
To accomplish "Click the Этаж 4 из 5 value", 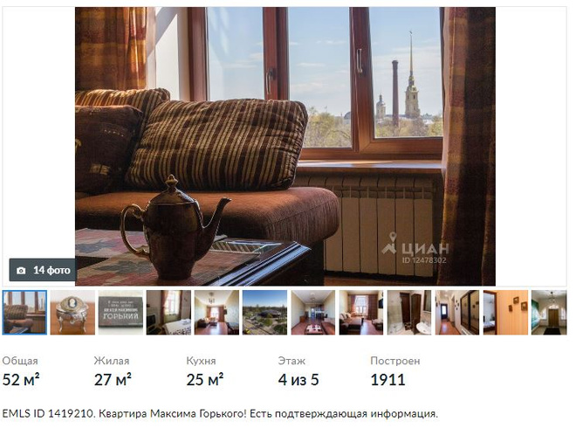I will pos(298,380).
